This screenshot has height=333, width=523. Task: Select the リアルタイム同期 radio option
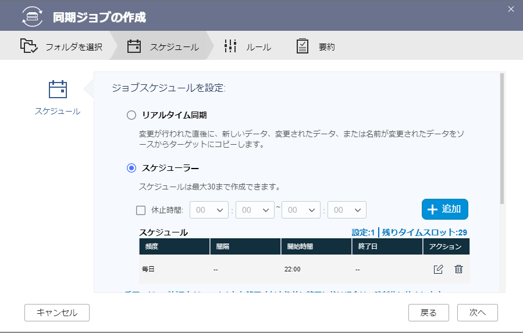point(131,115)
